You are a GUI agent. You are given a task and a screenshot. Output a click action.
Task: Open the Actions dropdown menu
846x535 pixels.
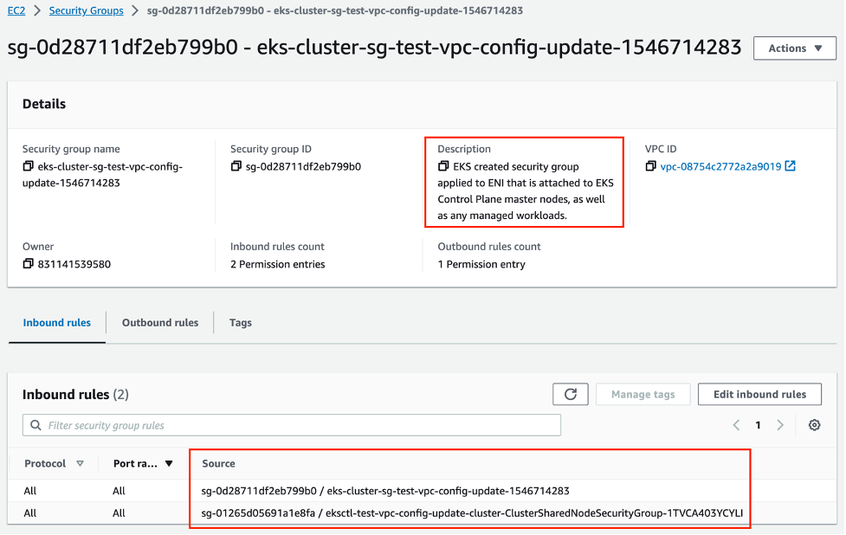[793, 48]
